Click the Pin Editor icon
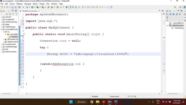The width and height of the screenshot is (186, 105). 111,7
